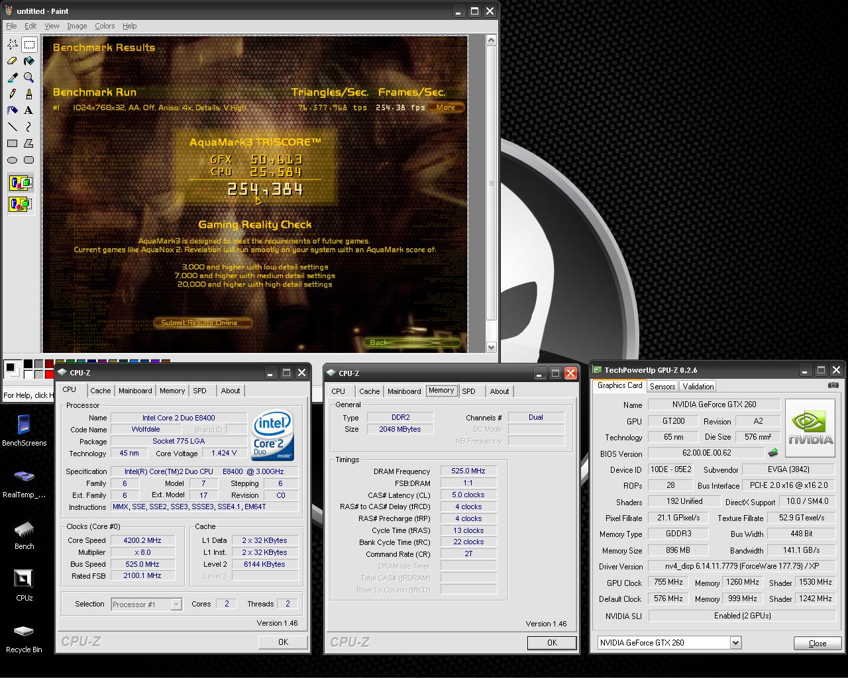848x678 pixels.
Task: Choose the Rounded Rectangle shape tool
Action: pyautogui.click(x=29, y=160)
